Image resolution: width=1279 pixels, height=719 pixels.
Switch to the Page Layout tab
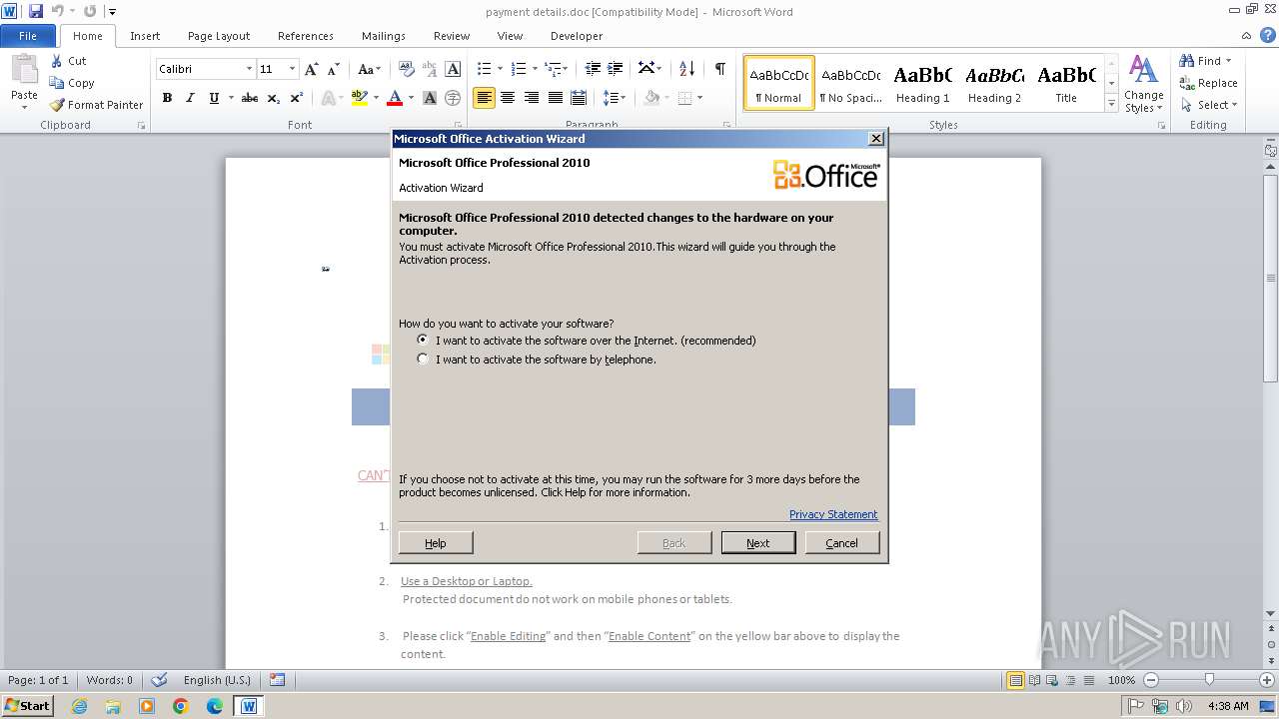219,36
